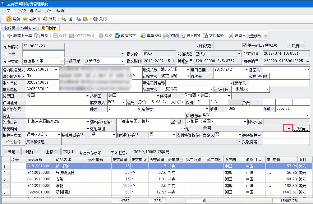The image size is (313, 204).
Task: Click the 导航 navigation icon
Action: 9,19
